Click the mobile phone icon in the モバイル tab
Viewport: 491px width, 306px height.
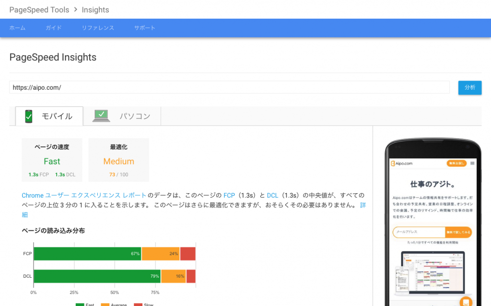point(29,116)
